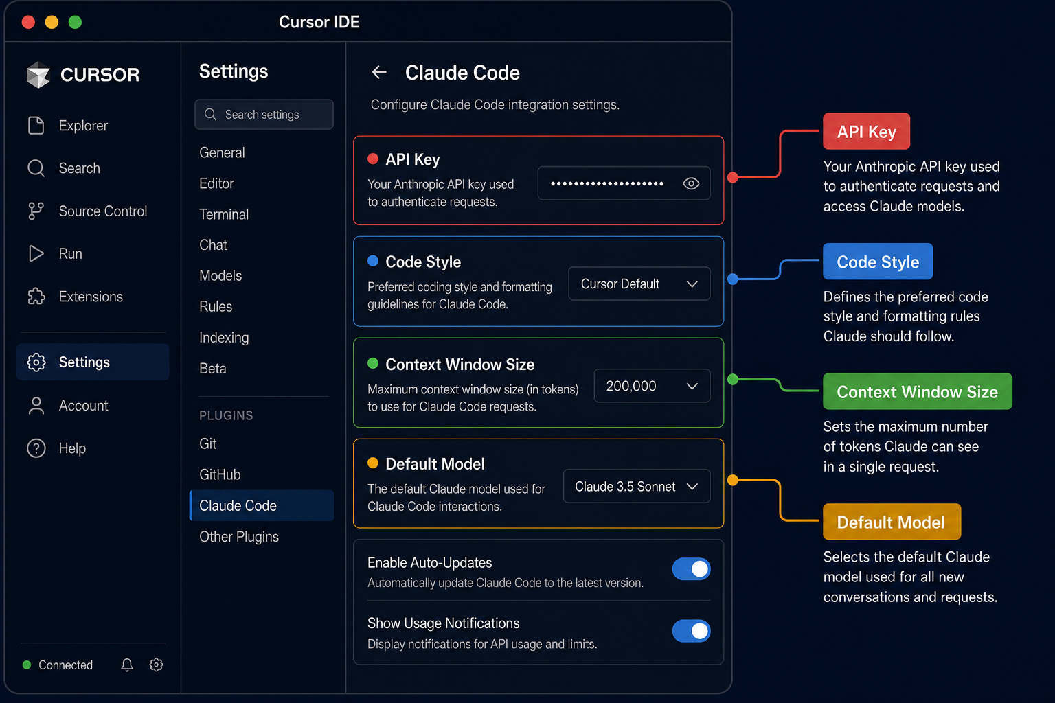
Task: Select Indexing settings category
Action: (224, 337)
